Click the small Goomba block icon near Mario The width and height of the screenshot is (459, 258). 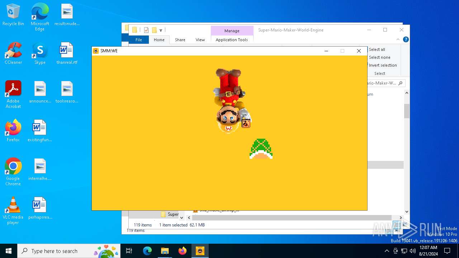point(246,123)
